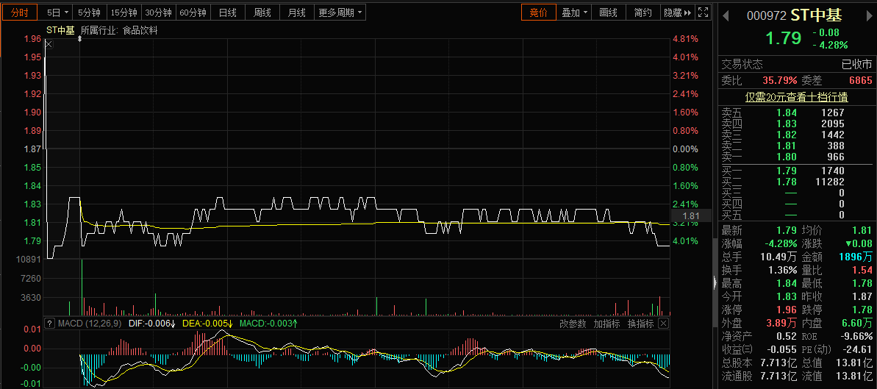Click the 金额 1896万 value

tap(856, 257)
